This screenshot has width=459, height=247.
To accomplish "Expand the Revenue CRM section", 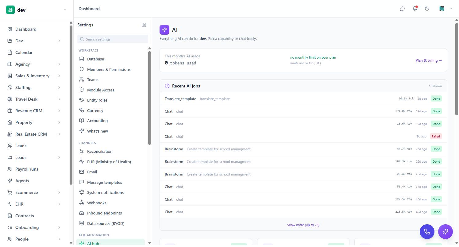I will click(59, 111).
